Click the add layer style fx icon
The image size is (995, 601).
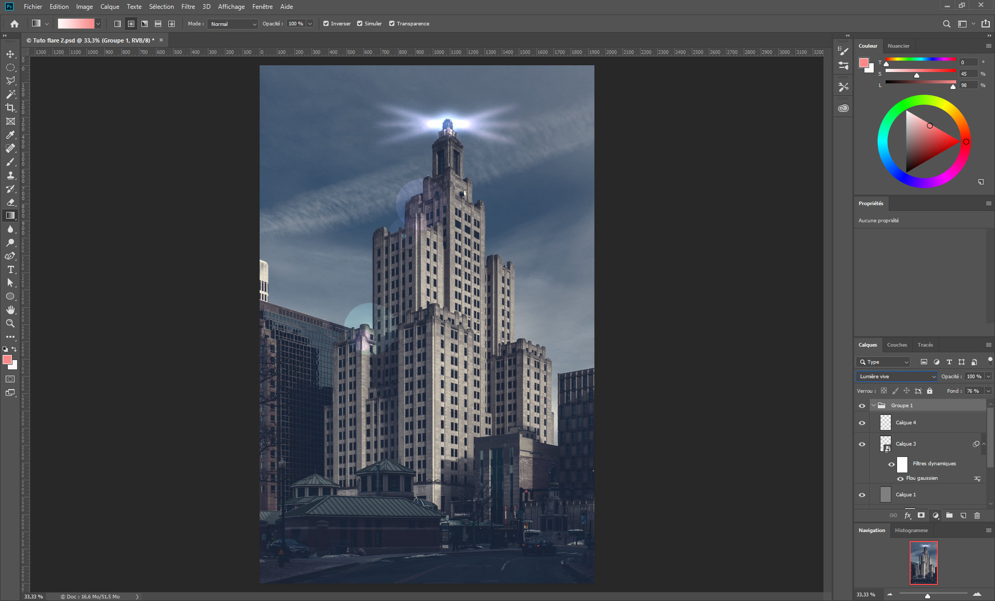pos(907,516)
